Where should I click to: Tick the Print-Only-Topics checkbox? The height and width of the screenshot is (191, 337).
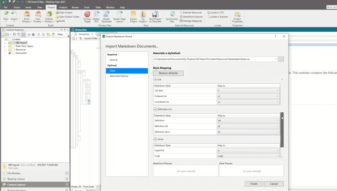tap(13, 46)
